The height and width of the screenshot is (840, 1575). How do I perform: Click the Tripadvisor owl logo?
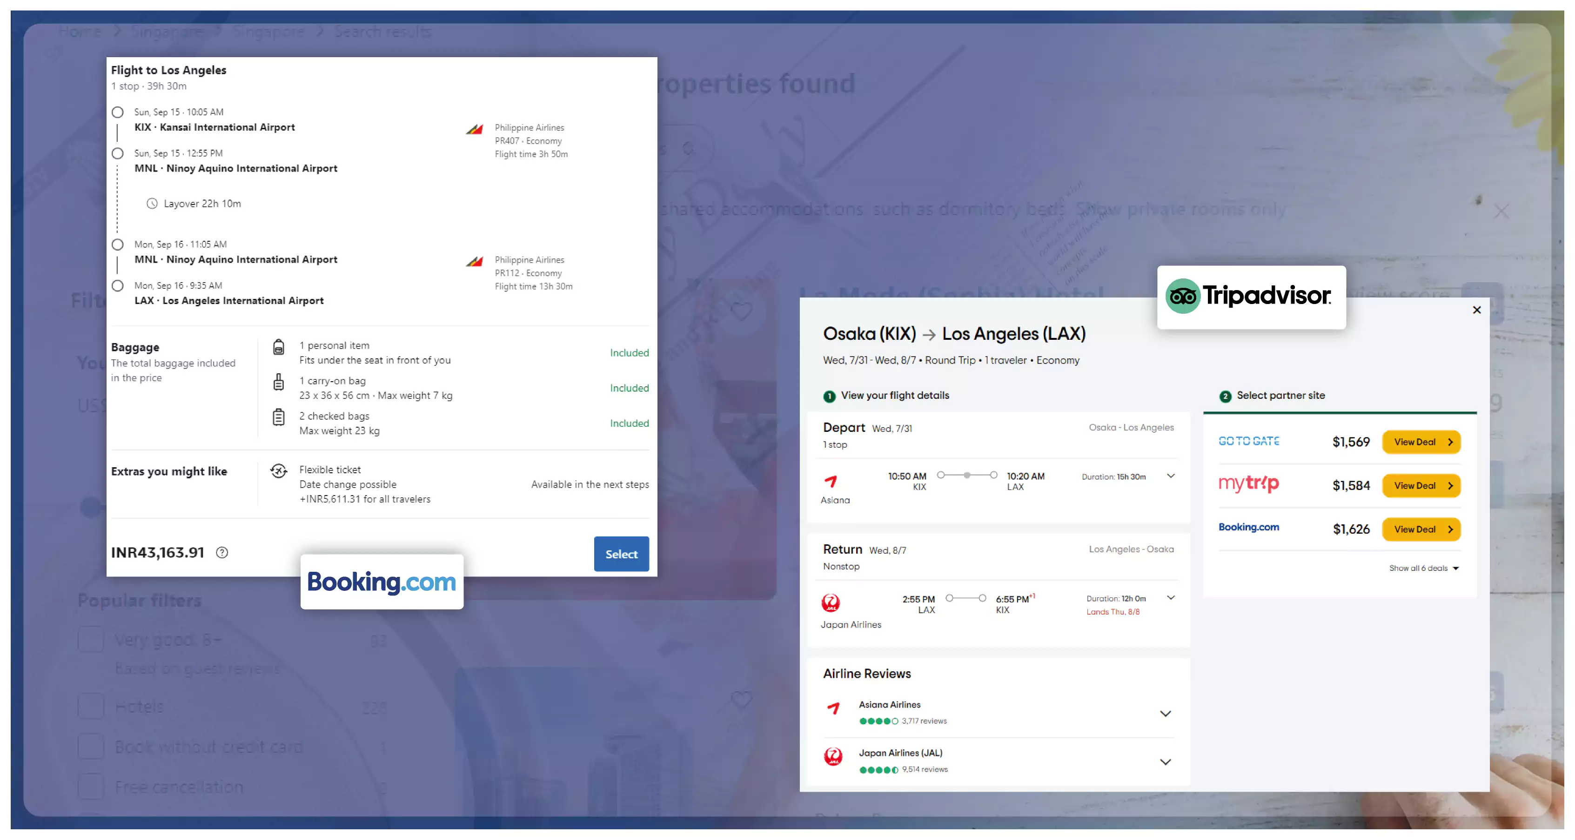1182,296
